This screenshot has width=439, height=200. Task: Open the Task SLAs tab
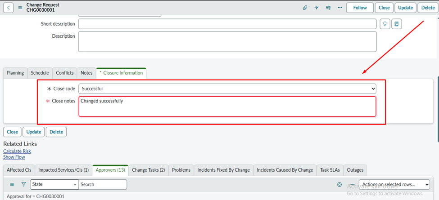[x=330, y=170]
